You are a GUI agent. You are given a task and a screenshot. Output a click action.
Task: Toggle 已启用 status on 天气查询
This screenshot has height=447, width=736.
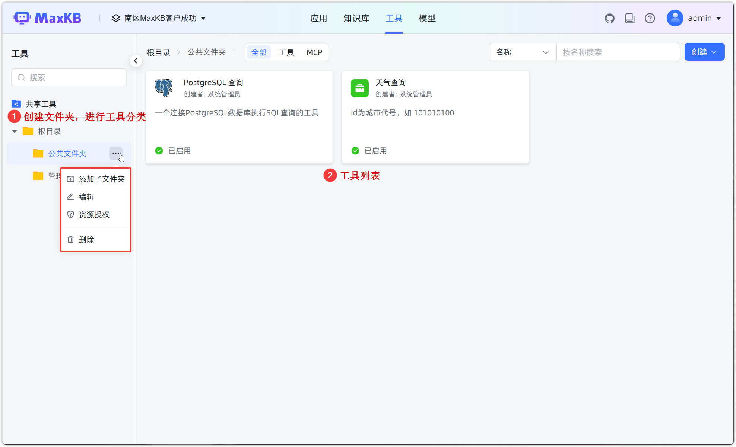point(355,150)
